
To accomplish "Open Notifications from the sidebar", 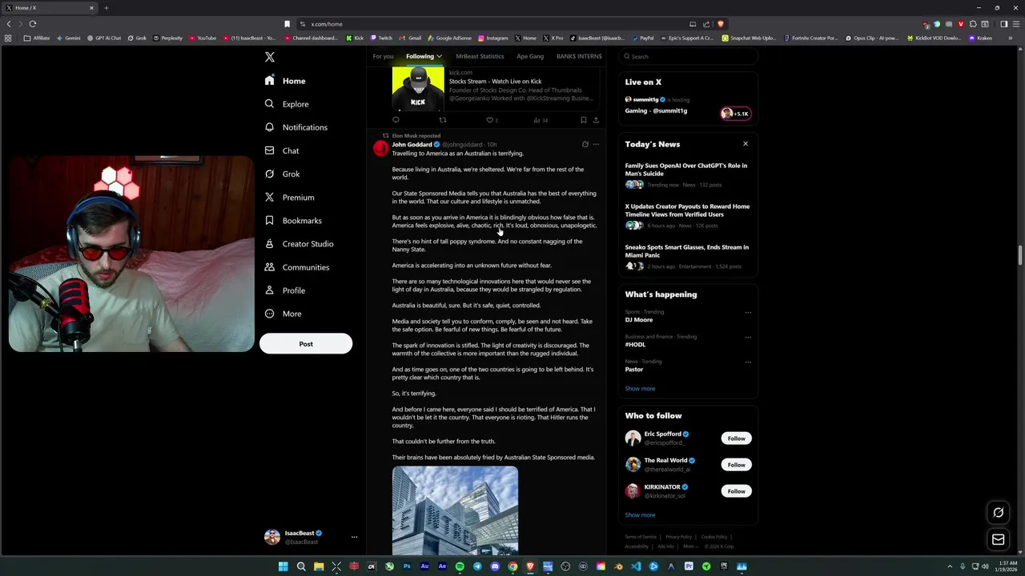I will click(296, 127).
